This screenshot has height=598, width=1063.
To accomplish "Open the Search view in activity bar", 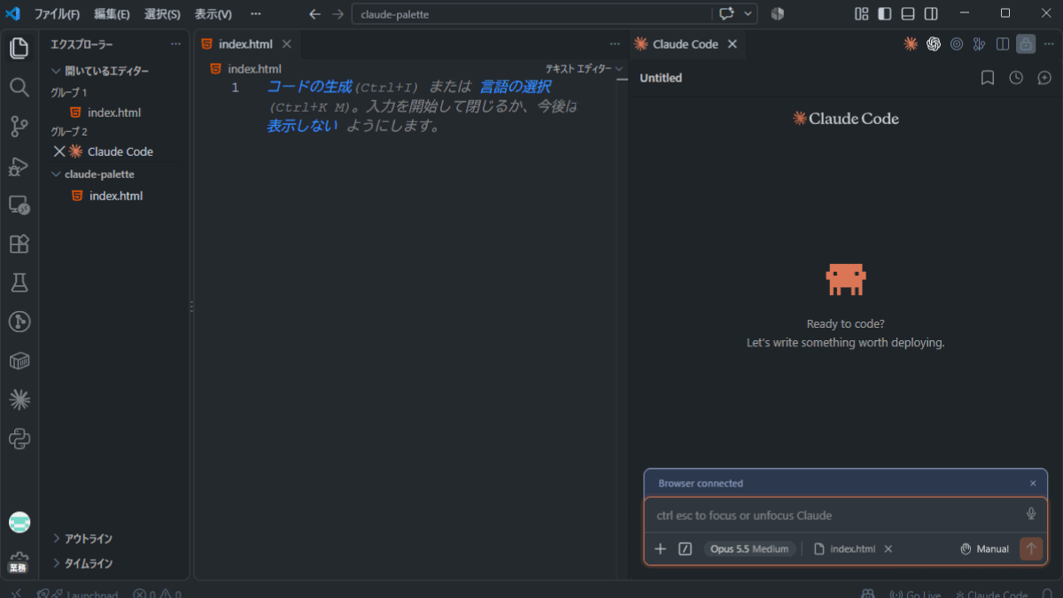I will pyautogui.click(x=19, y=87).
